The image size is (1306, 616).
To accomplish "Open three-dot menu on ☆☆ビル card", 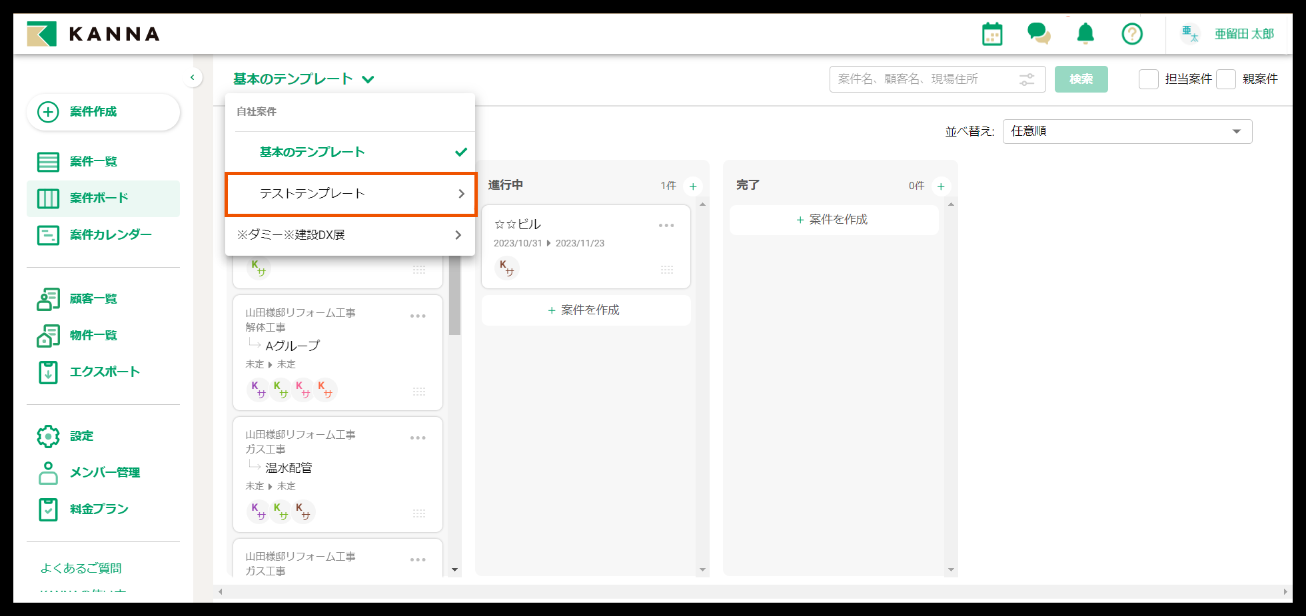I will click(666, 226).
